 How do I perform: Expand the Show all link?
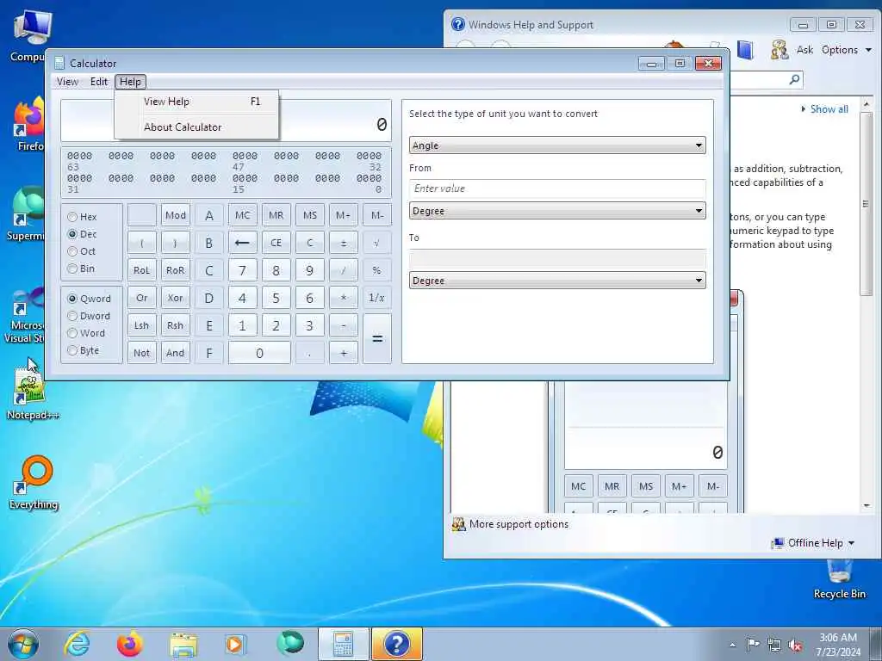click(x=824, y=109)
